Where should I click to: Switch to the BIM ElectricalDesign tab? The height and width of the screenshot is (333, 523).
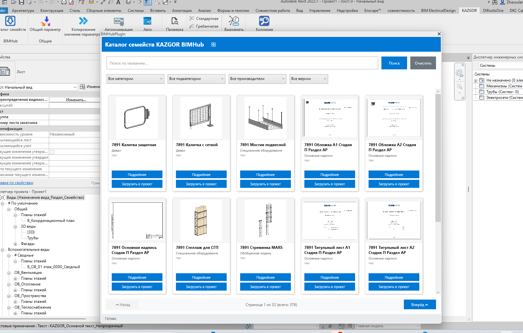point(438,11)
